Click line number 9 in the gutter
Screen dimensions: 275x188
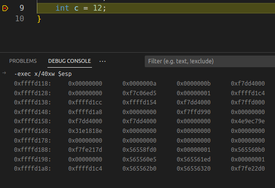[x=22, y=8]
